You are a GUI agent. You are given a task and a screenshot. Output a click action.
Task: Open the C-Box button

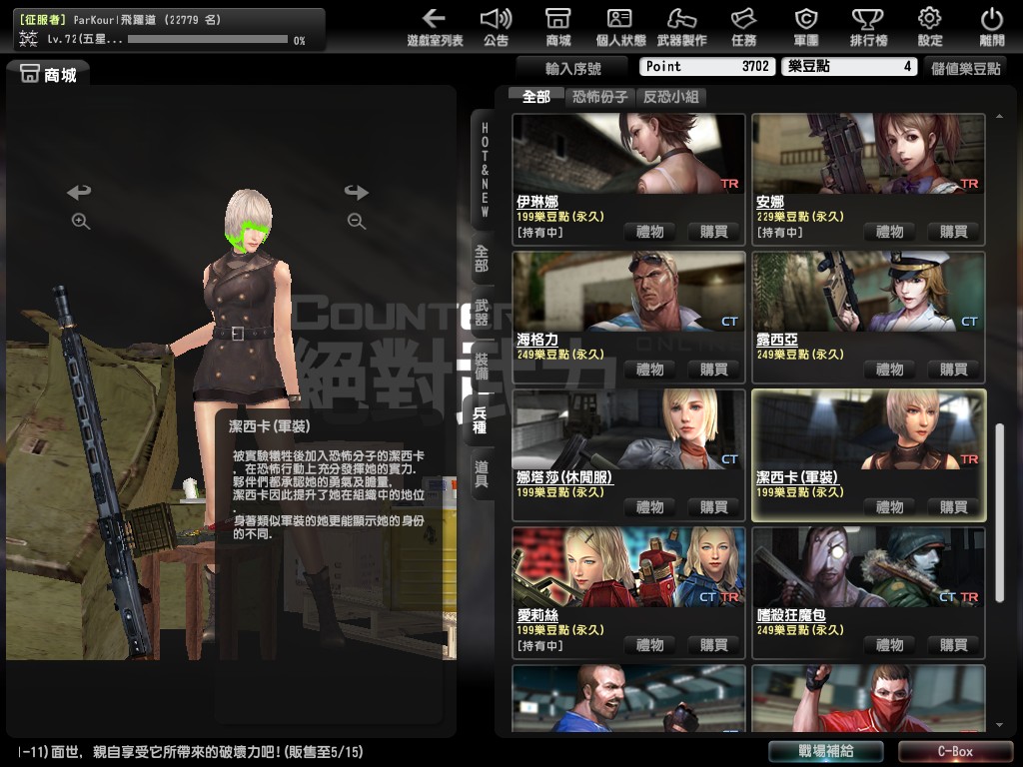tap(955, 751)
